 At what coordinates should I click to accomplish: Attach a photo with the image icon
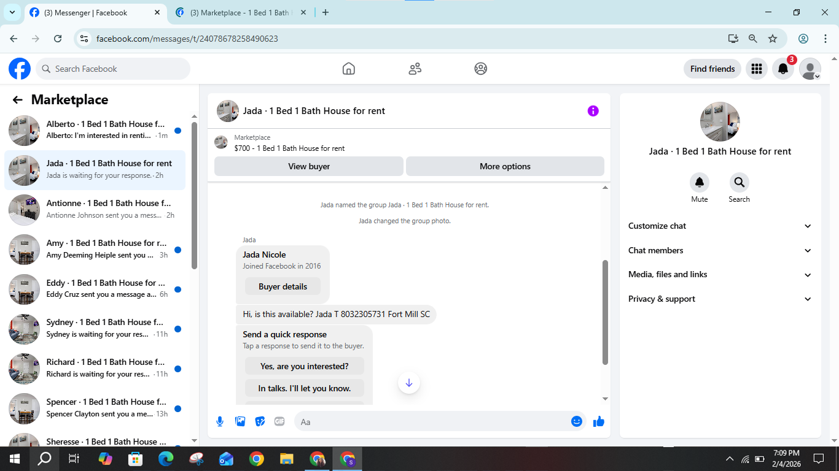[240, 421]
